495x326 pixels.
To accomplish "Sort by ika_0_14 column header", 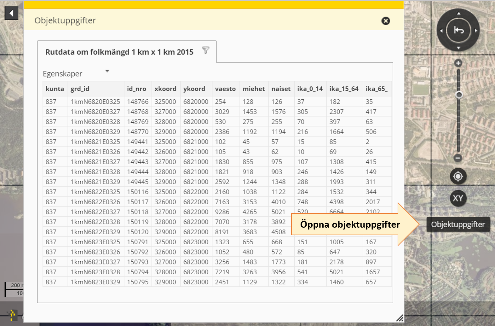I will pyautogui.click(x=310, y=89).
